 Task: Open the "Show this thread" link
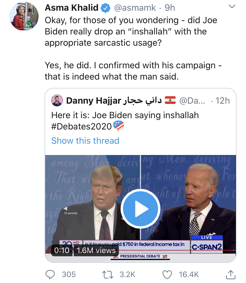(x=85, y=140)
